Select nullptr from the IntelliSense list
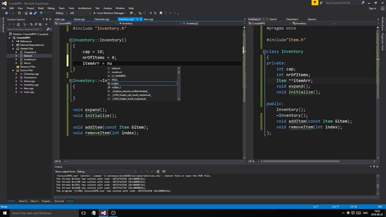This screenshot has width=386, height=217. point(115,83)
